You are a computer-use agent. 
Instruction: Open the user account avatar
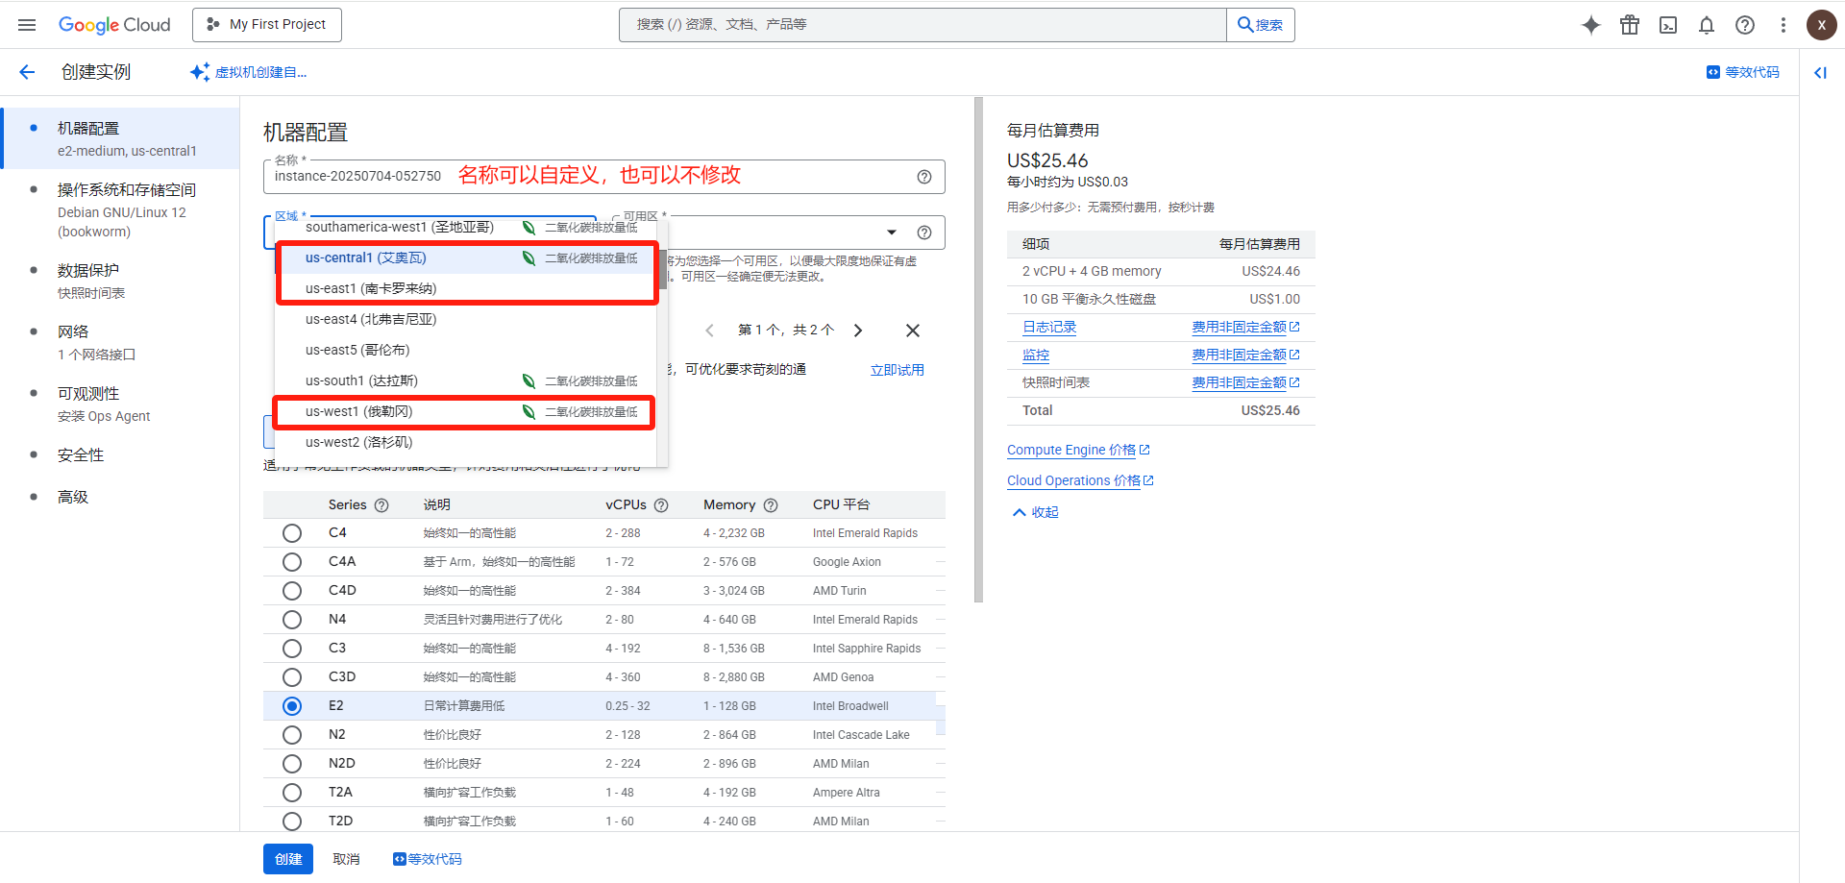[1821, 25]
